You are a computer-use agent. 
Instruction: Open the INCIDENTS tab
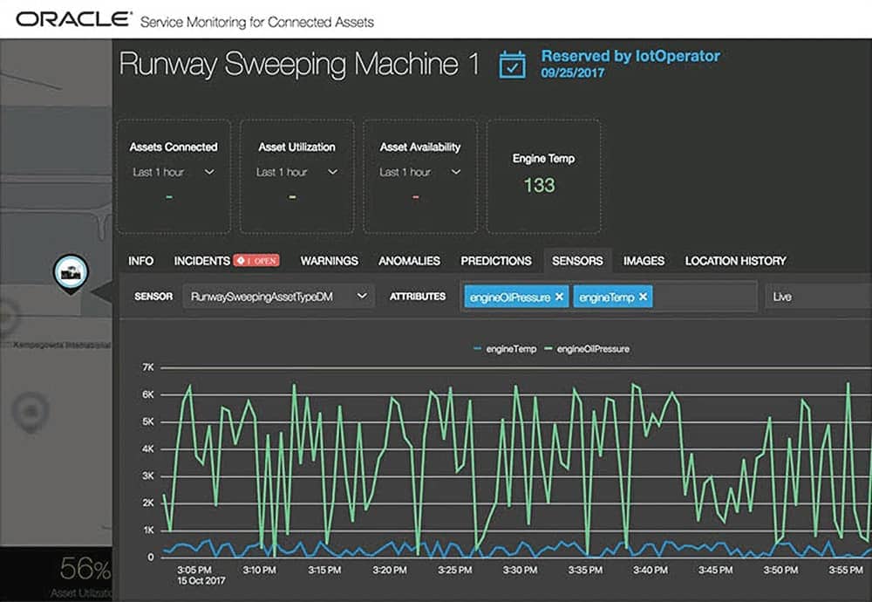[x=202, y=261]
